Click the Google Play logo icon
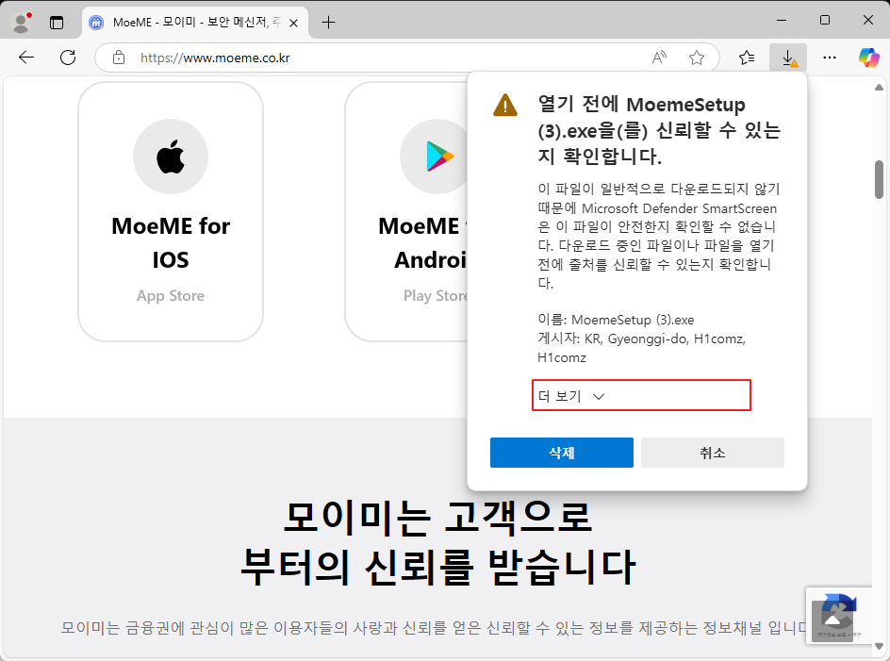Screen dimensions: 890x661 tap(440, 157)
